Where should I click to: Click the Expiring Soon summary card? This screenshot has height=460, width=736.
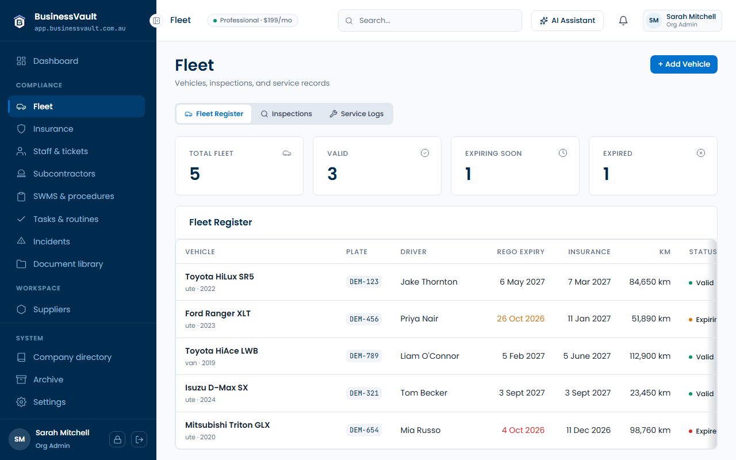click(x=515, y=166)
